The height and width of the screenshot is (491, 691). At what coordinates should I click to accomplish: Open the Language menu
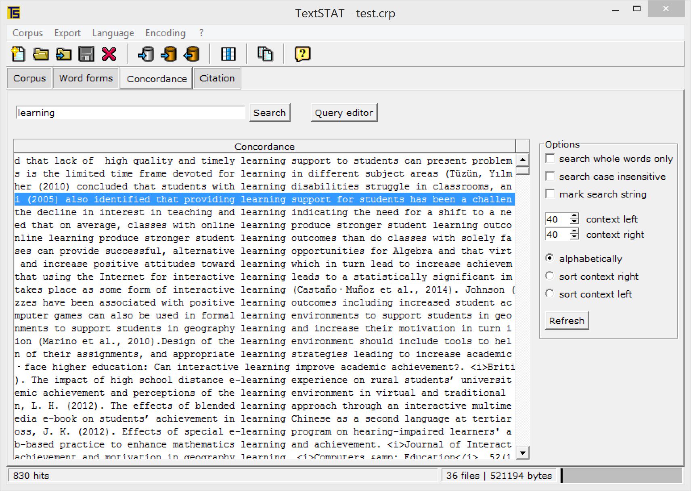pos(113,33)
